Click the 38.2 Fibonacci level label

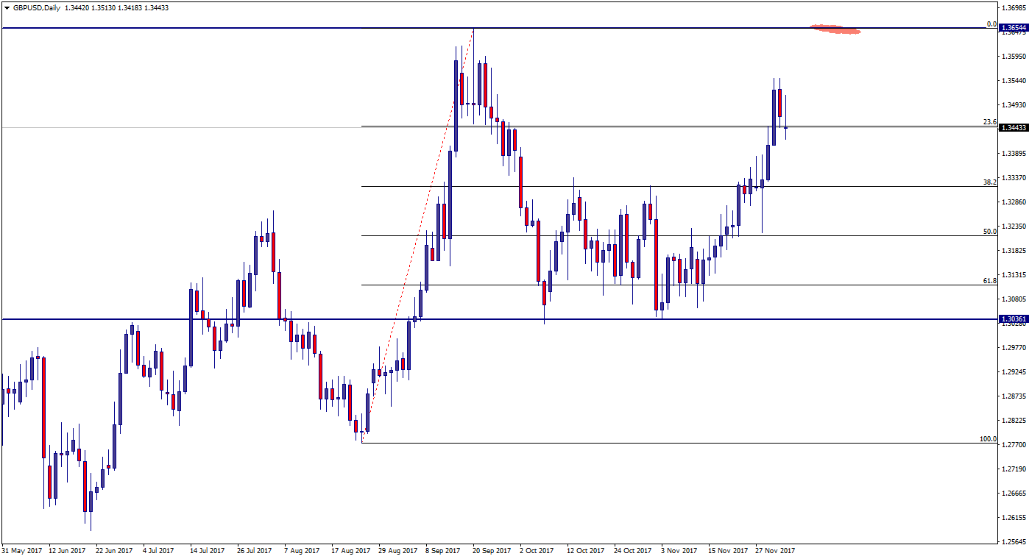tap(989, 182)
